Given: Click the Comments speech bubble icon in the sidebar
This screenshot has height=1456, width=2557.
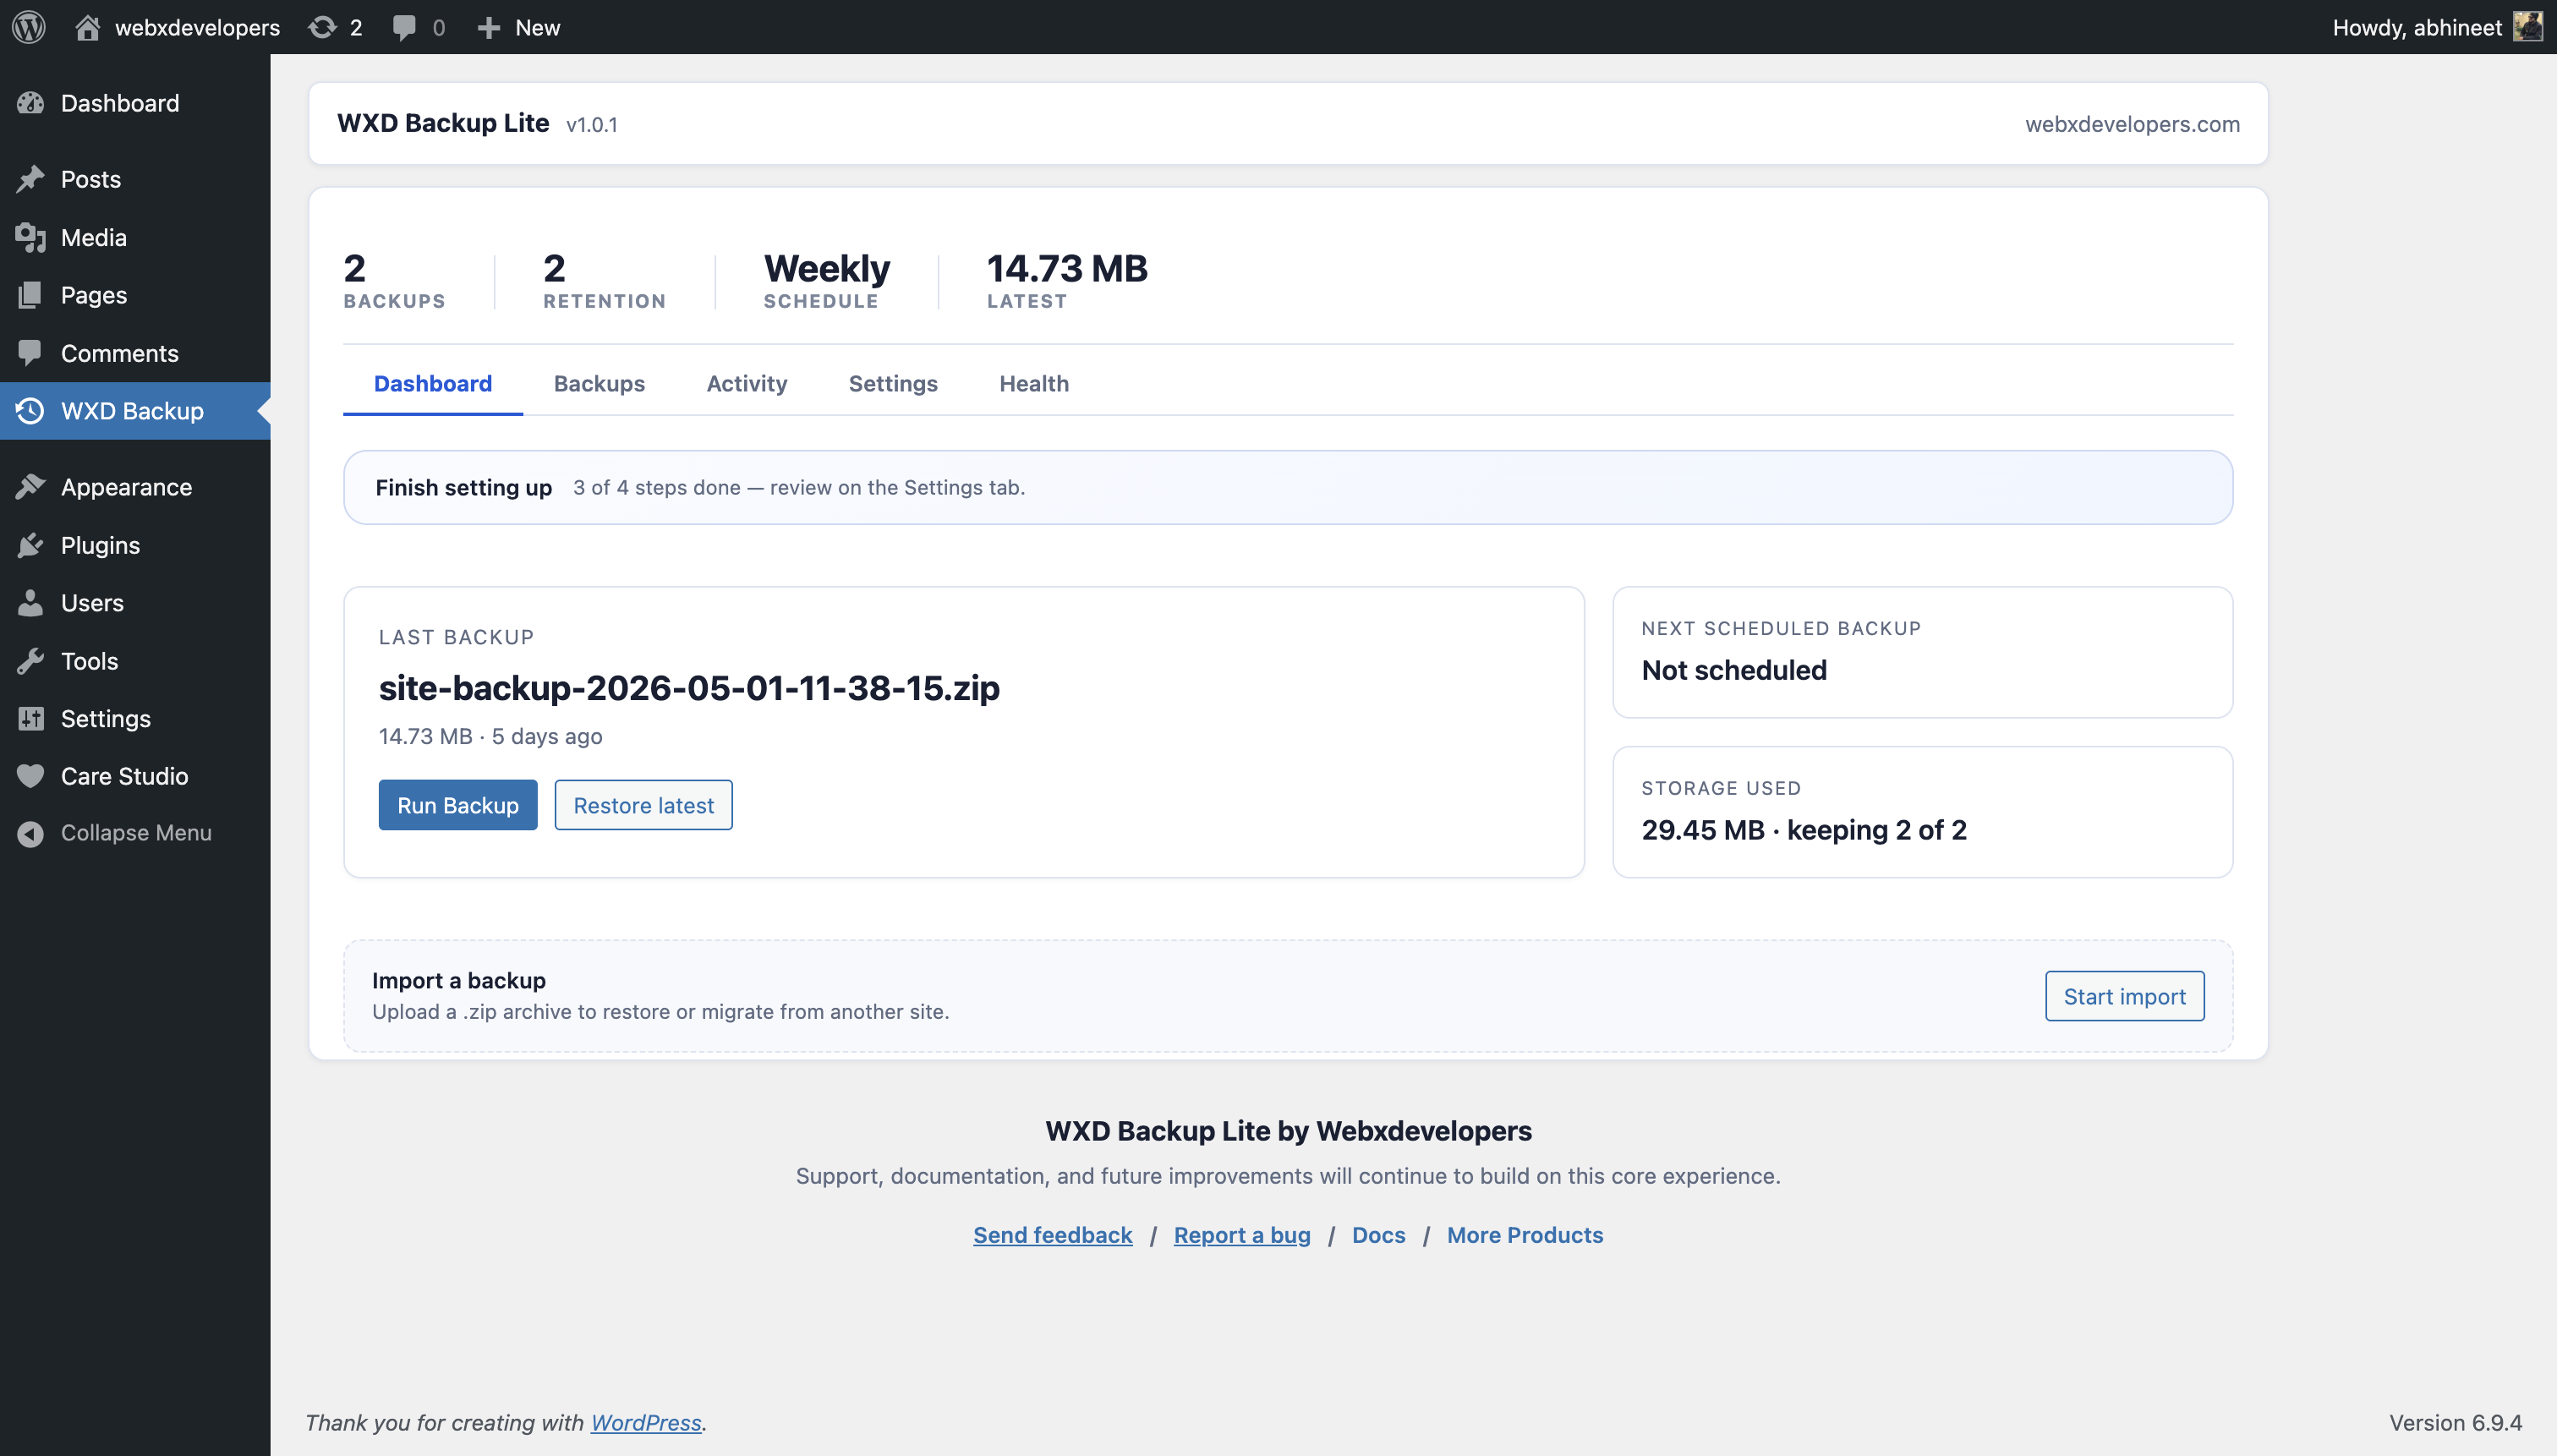Looking at the screenshot, I should 30,353.
